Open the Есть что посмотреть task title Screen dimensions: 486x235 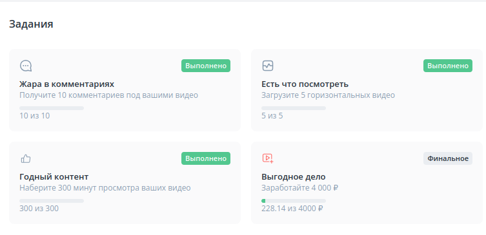[305, 84]
